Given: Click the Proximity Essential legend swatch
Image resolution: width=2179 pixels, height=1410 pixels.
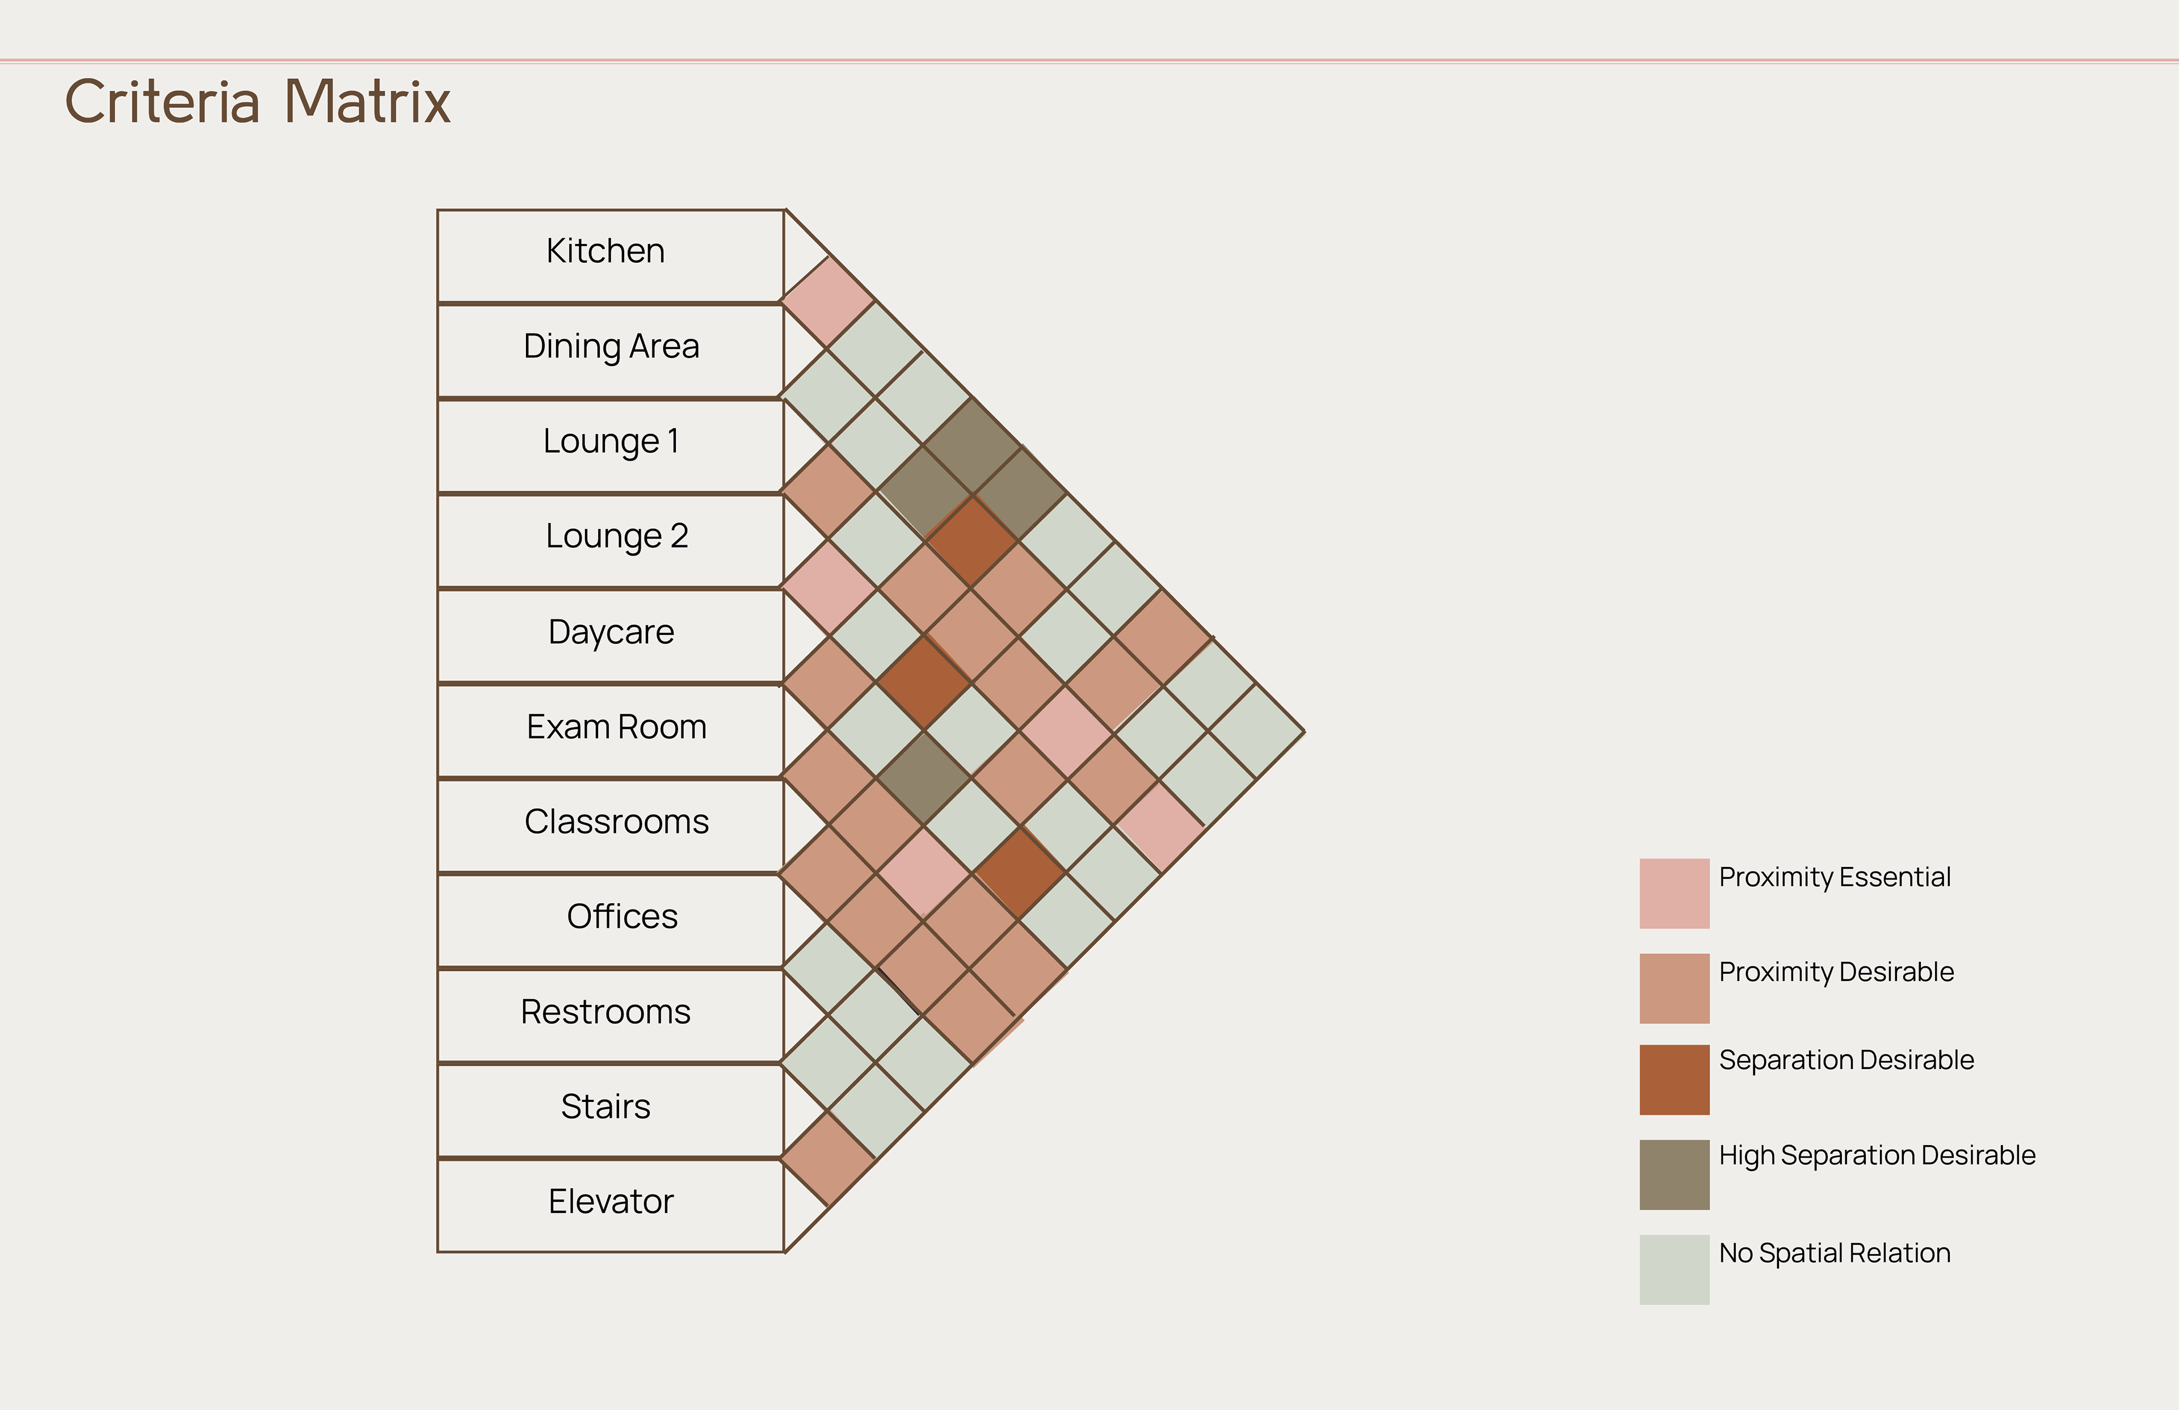Looking at the screenshot, I should pos(1673,893).
